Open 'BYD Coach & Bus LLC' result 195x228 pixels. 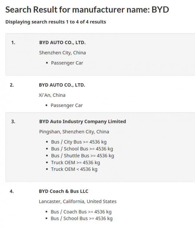coord(63,191)
